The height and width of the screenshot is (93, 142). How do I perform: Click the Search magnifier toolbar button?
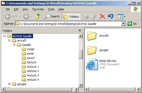coord(52,16)
